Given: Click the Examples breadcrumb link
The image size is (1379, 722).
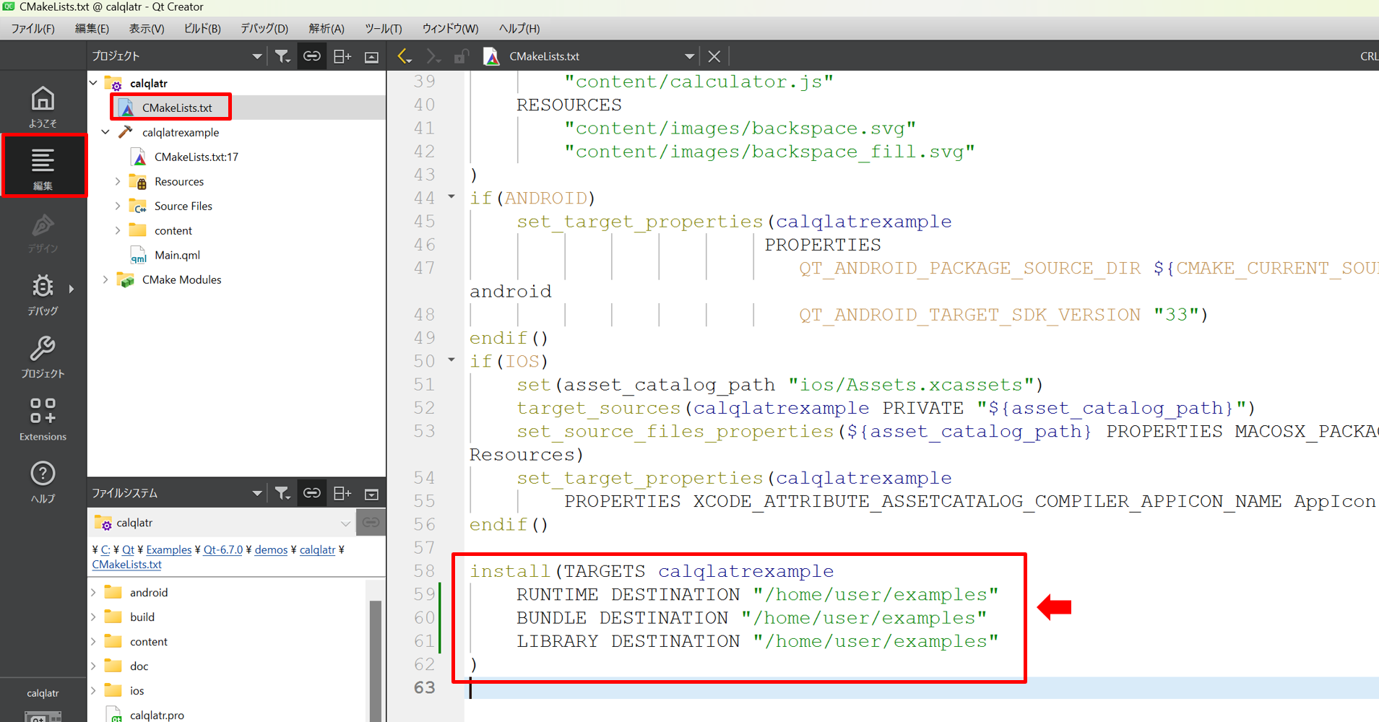Looking at the screenshot, I should click(x=168, y=549).
